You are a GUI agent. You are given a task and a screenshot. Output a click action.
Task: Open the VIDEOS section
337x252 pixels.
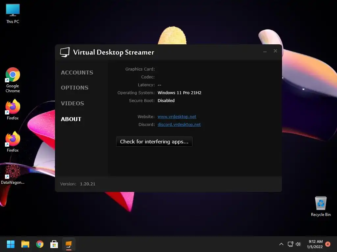point(72,103)
